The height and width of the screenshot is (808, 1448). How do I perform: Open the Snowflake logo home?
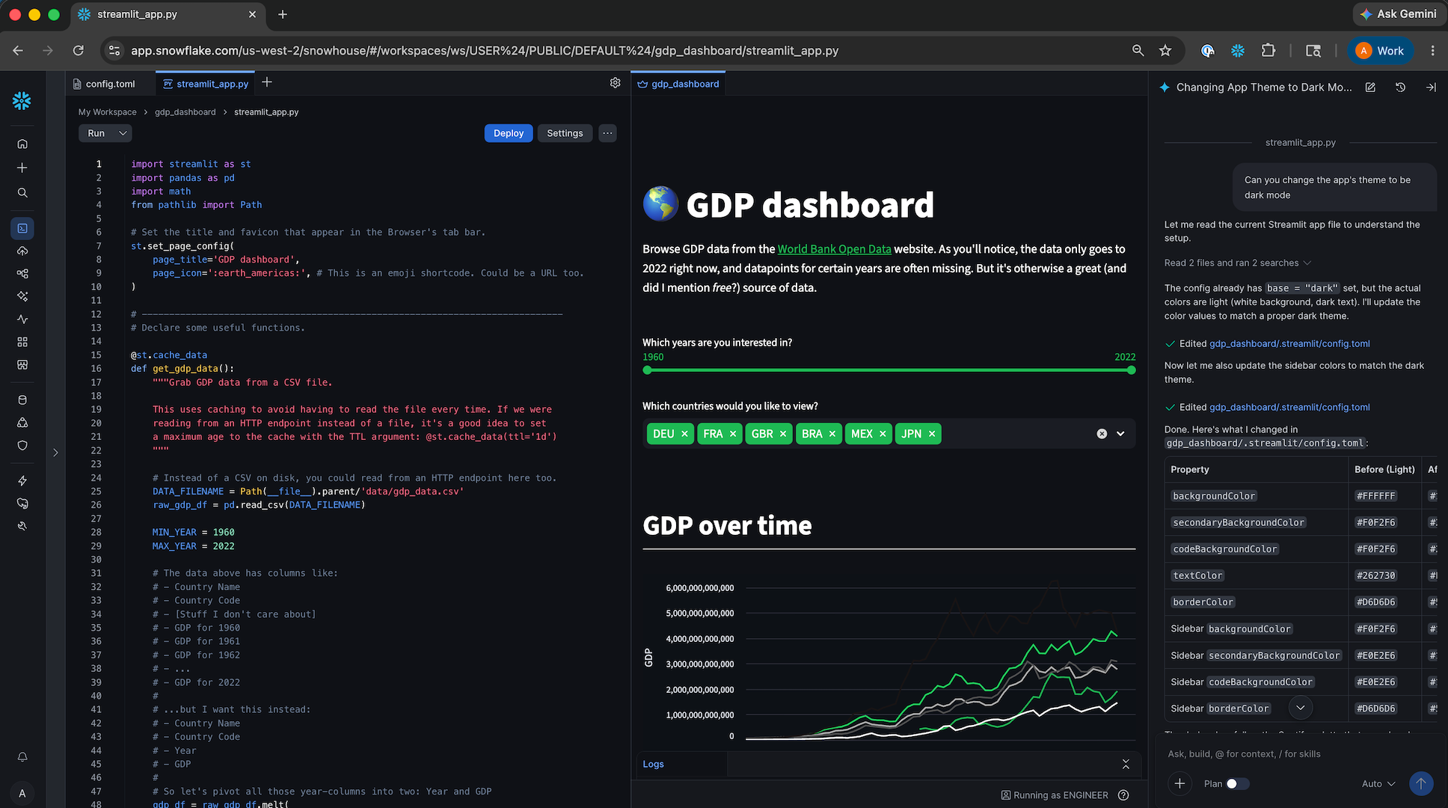click(22, 100)
